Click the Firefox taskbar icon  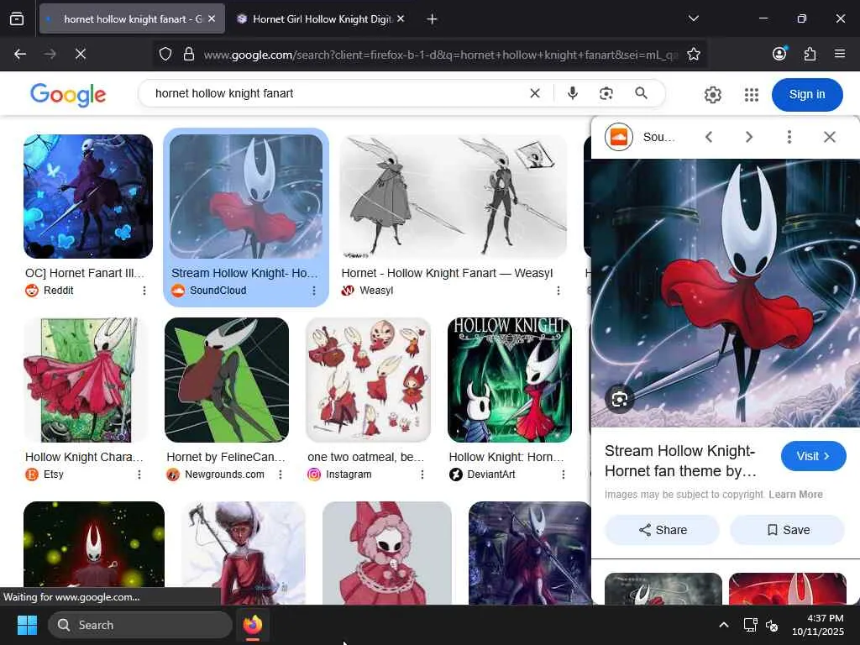(252, 625)
